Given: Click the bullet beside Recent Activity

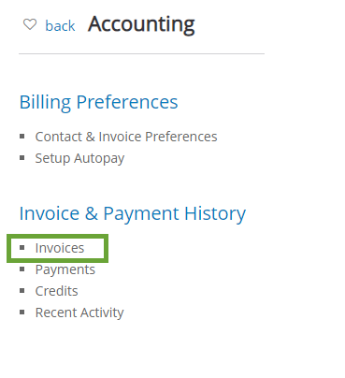Looking at the screenshot, I should tap(22, 313).
